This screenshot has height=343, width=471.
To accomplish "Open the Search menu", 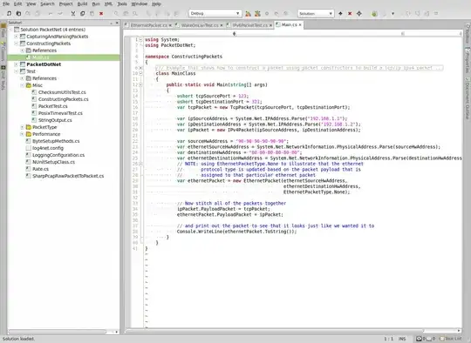I will pyautogui.click(x=47, y=3).
